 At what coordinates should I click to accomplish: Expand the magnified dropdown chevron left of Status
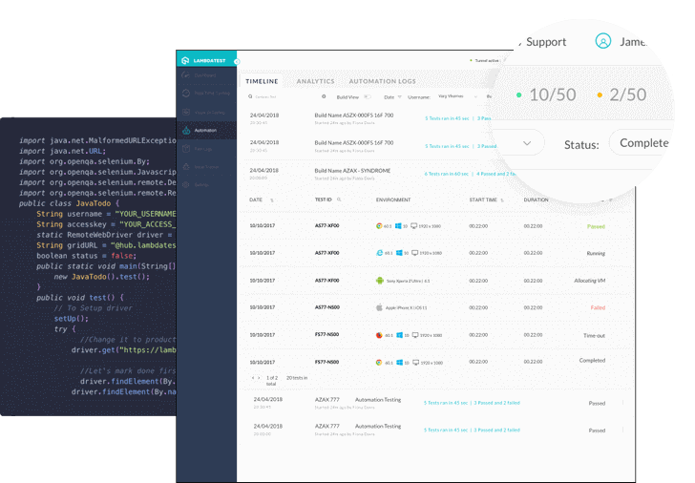tap(528, 143)
